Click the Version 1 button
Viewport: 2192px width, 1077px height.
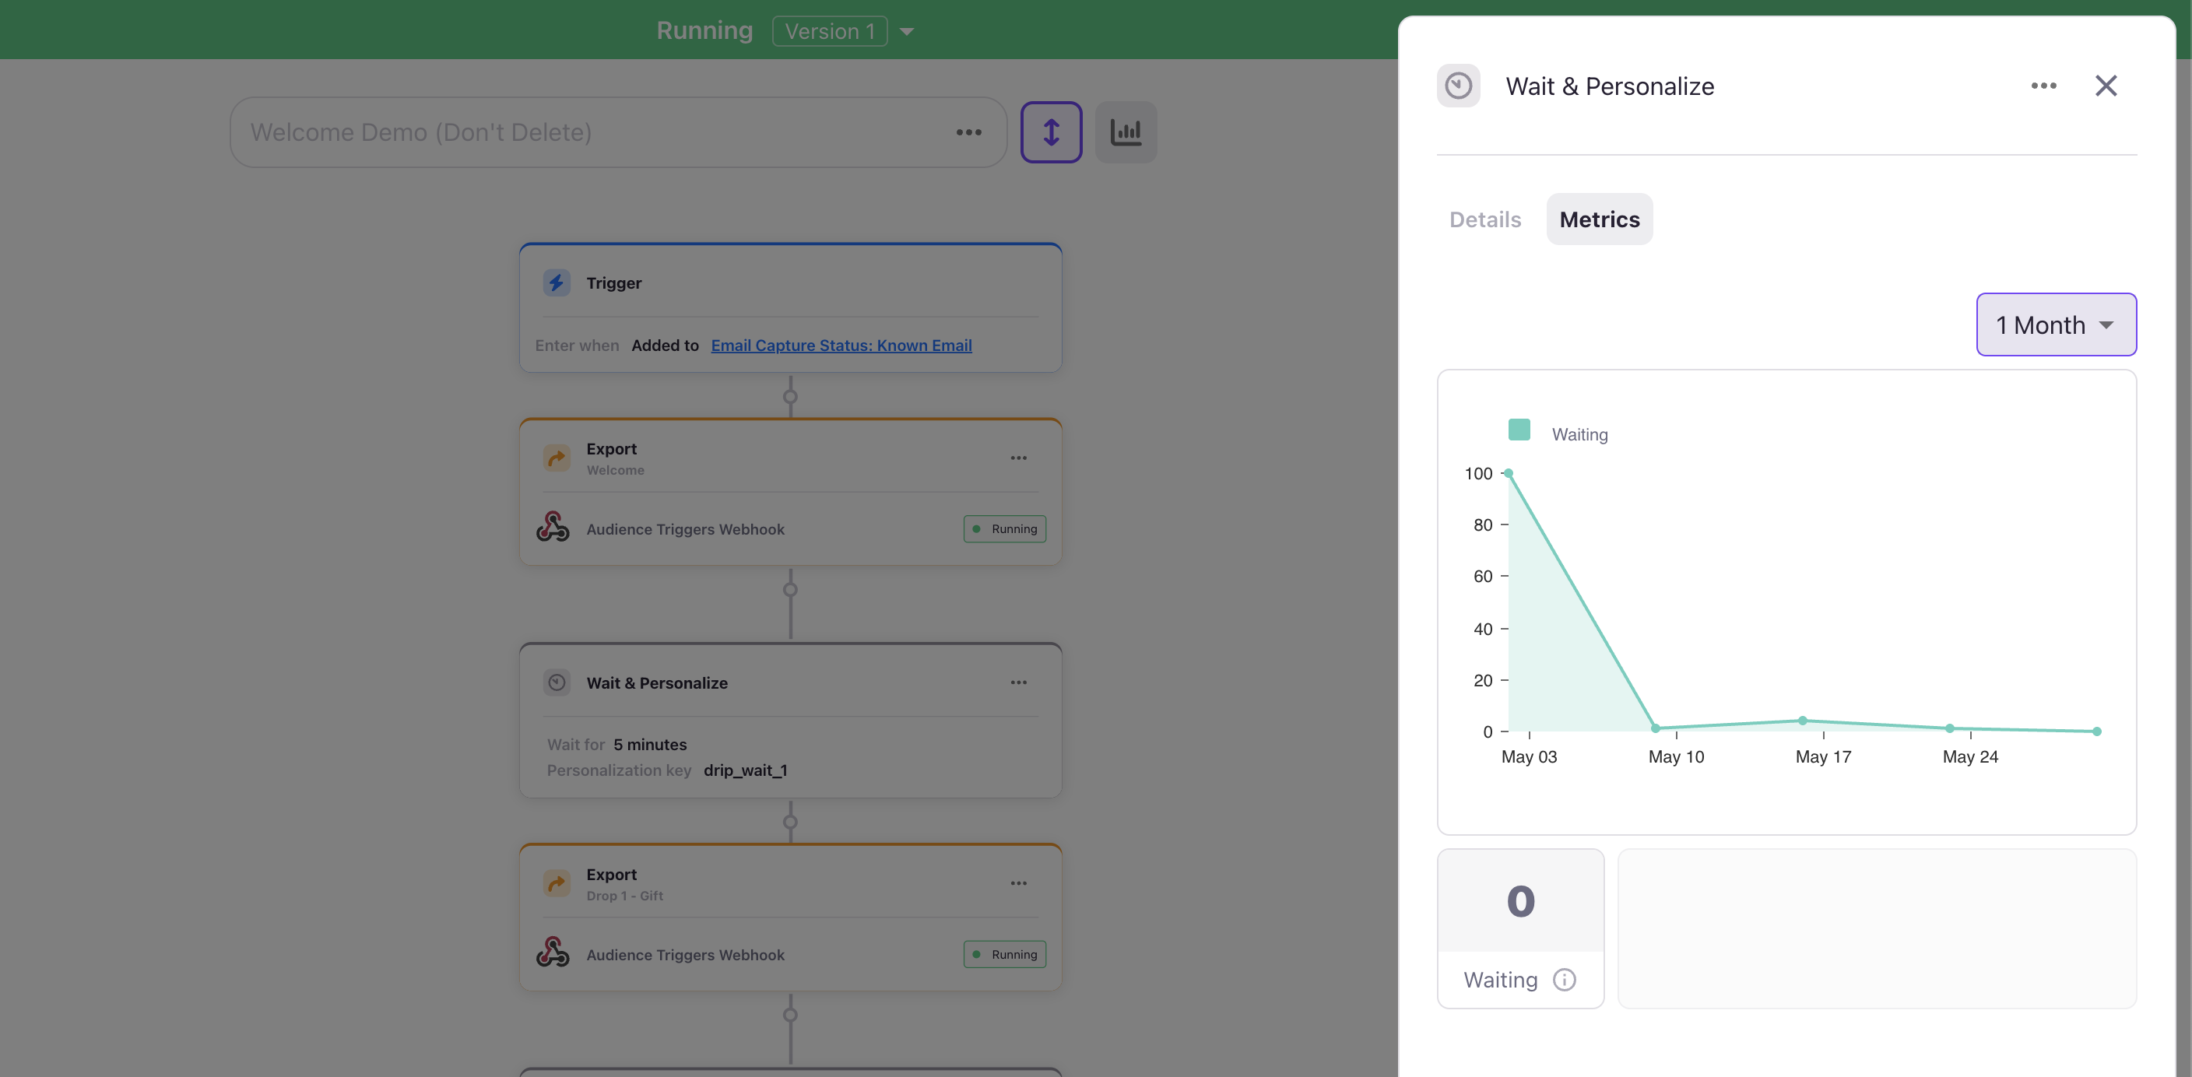[x=829, y=31]
